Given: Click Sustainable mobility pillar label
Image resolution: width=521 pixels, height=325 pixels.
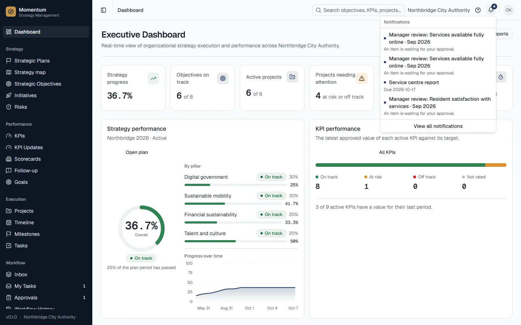Looking at the screenshot, I should [208, 196].
